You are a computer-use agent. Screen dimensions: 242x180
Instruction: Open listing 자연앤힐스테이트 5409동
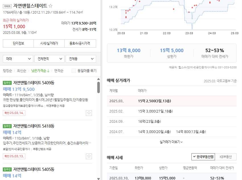34,83
